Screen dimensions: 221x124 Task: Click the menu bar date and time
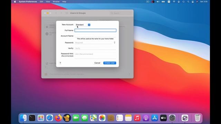(x=204, y=2)
